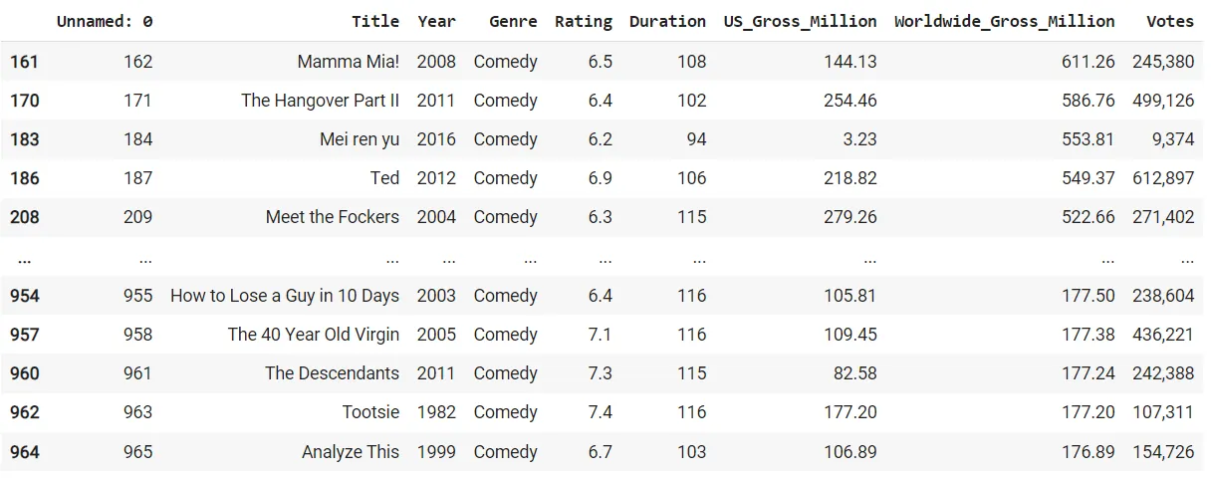Click The Descendants title cell
This screenshot has height=478, width=1211.
(332, 373)
